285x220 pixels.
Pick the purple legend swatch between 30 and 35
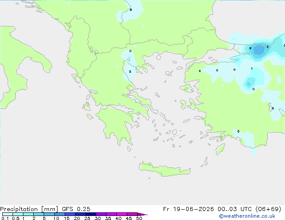coord(101,214)
